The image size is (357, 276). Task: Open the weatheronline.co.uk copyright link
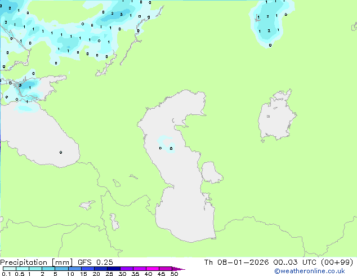click(x=310, y=271)
